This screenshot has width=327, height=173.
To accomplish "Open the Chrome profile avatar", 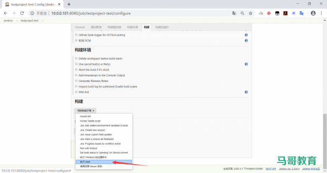I will 313,13.
